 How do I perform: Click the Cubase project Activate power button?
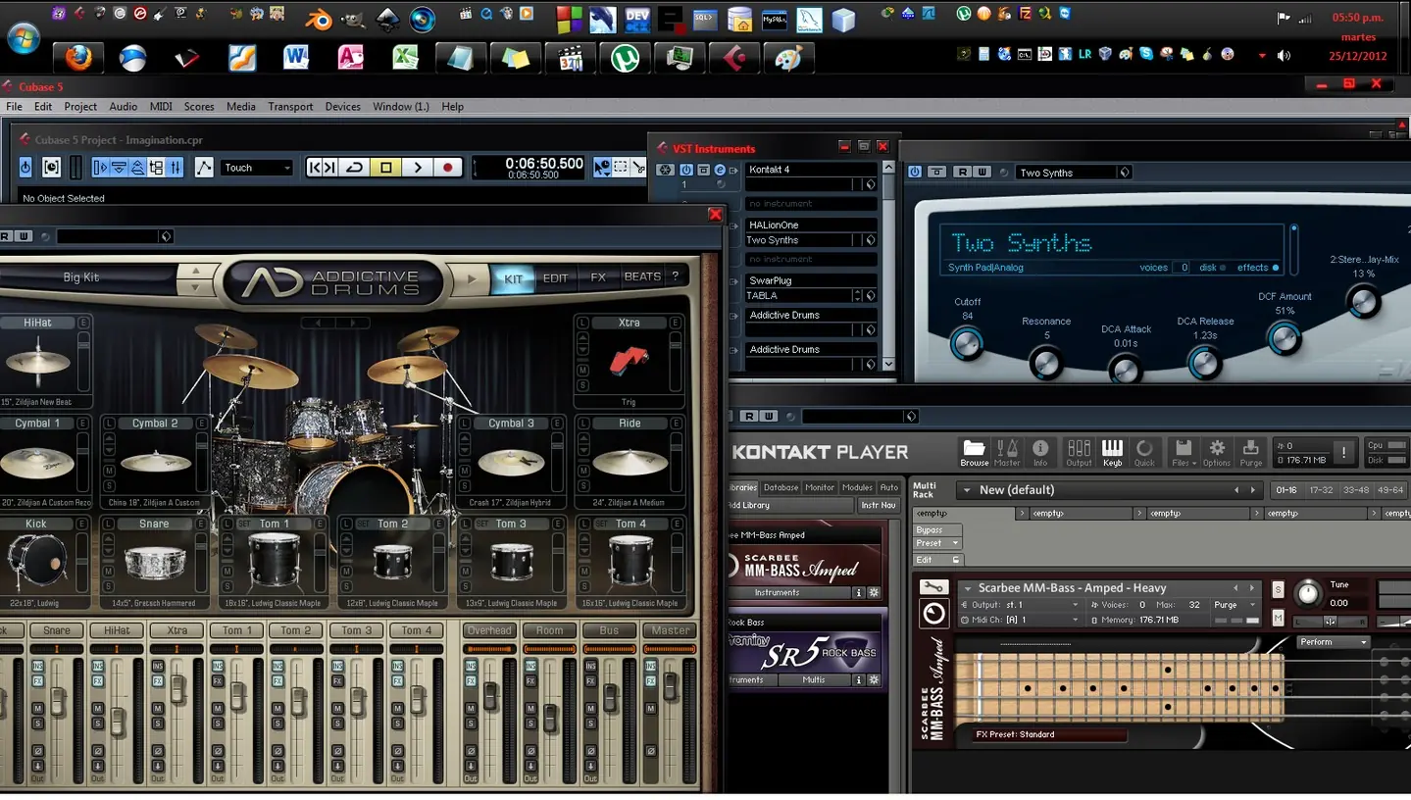tap(25, 168)
